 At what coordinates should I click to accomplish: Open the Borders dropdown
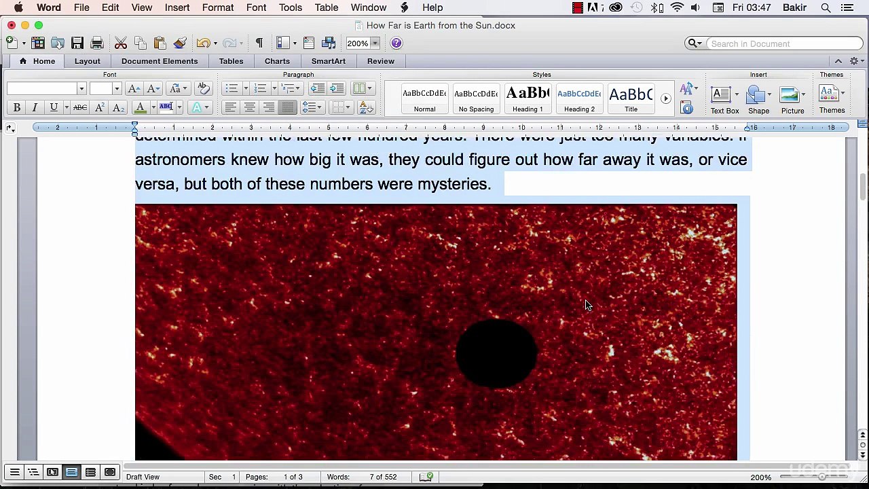[341, 107]
